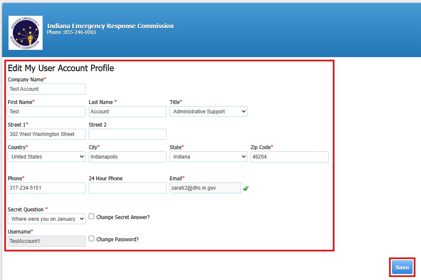Click the Company Name input field
The height and width of the screenshot is (280, 421).
(x=46, y=89)
